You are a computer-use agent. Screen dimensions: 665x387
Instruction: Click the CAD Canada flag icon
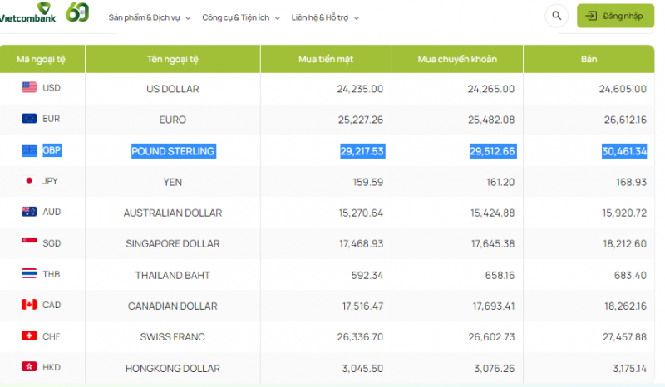point(29,304)
